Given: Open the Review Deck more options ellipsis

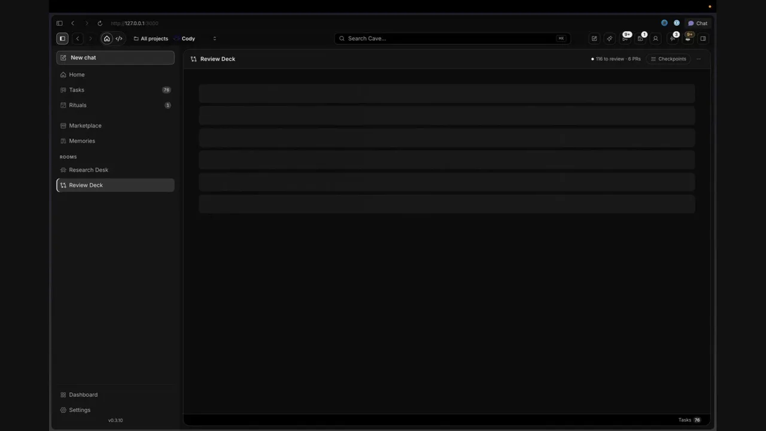Looking at the screenshot, I should (x=698, y=59).
